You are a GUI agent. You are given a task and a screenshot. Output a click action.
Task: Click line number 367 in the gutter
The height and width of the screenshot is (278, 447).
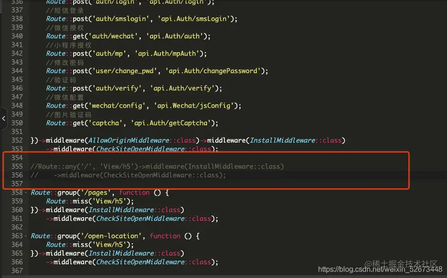[x=17, y=271]
